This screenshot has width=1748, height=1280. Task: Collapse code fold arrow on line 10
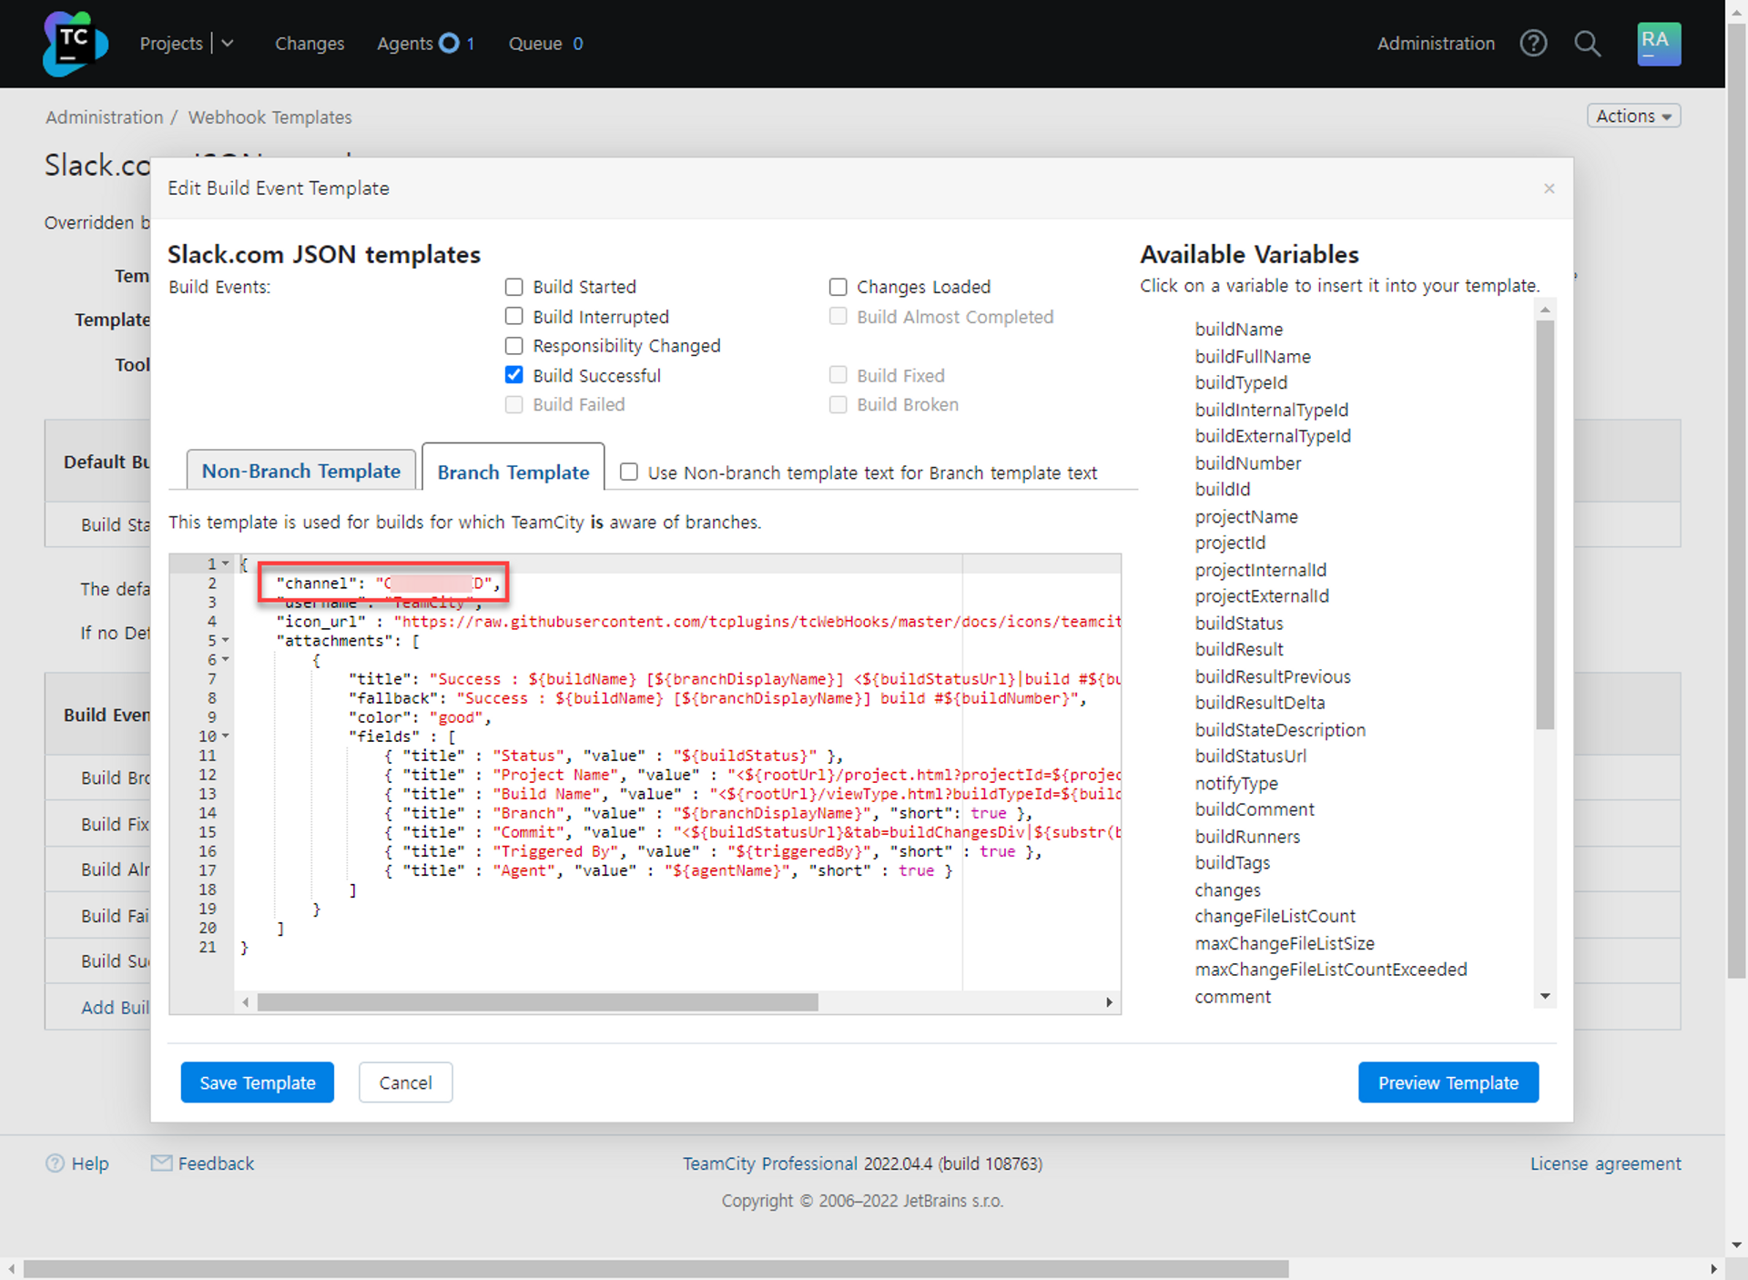click(x=226, y=736)
